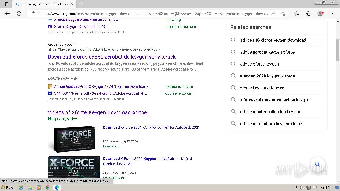Open the tab actions menu icon
This screenshot has width=340, height=191.
6,4
